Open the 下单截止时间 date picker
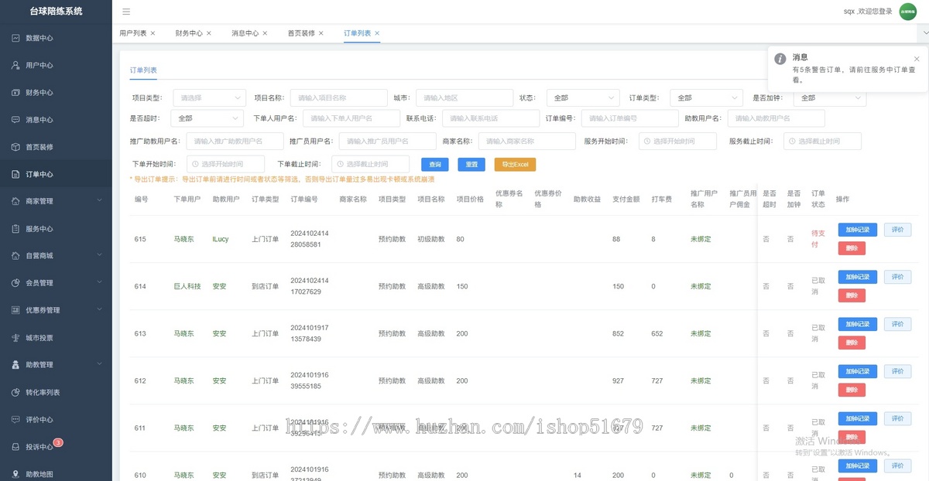This screenshot has height=481, width=929. (x=370, y=165)
